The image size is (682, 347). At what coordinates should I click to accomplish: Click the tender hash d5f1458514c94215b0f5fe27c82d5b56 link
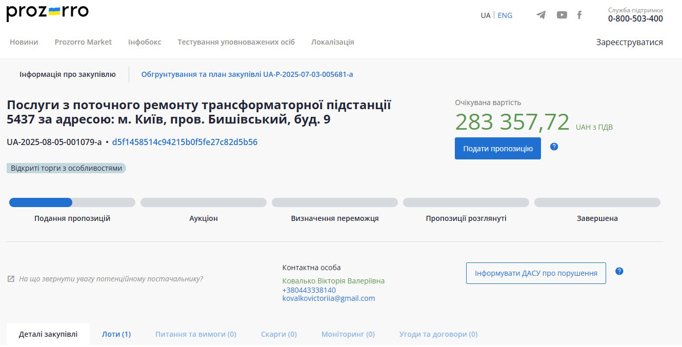185,142
